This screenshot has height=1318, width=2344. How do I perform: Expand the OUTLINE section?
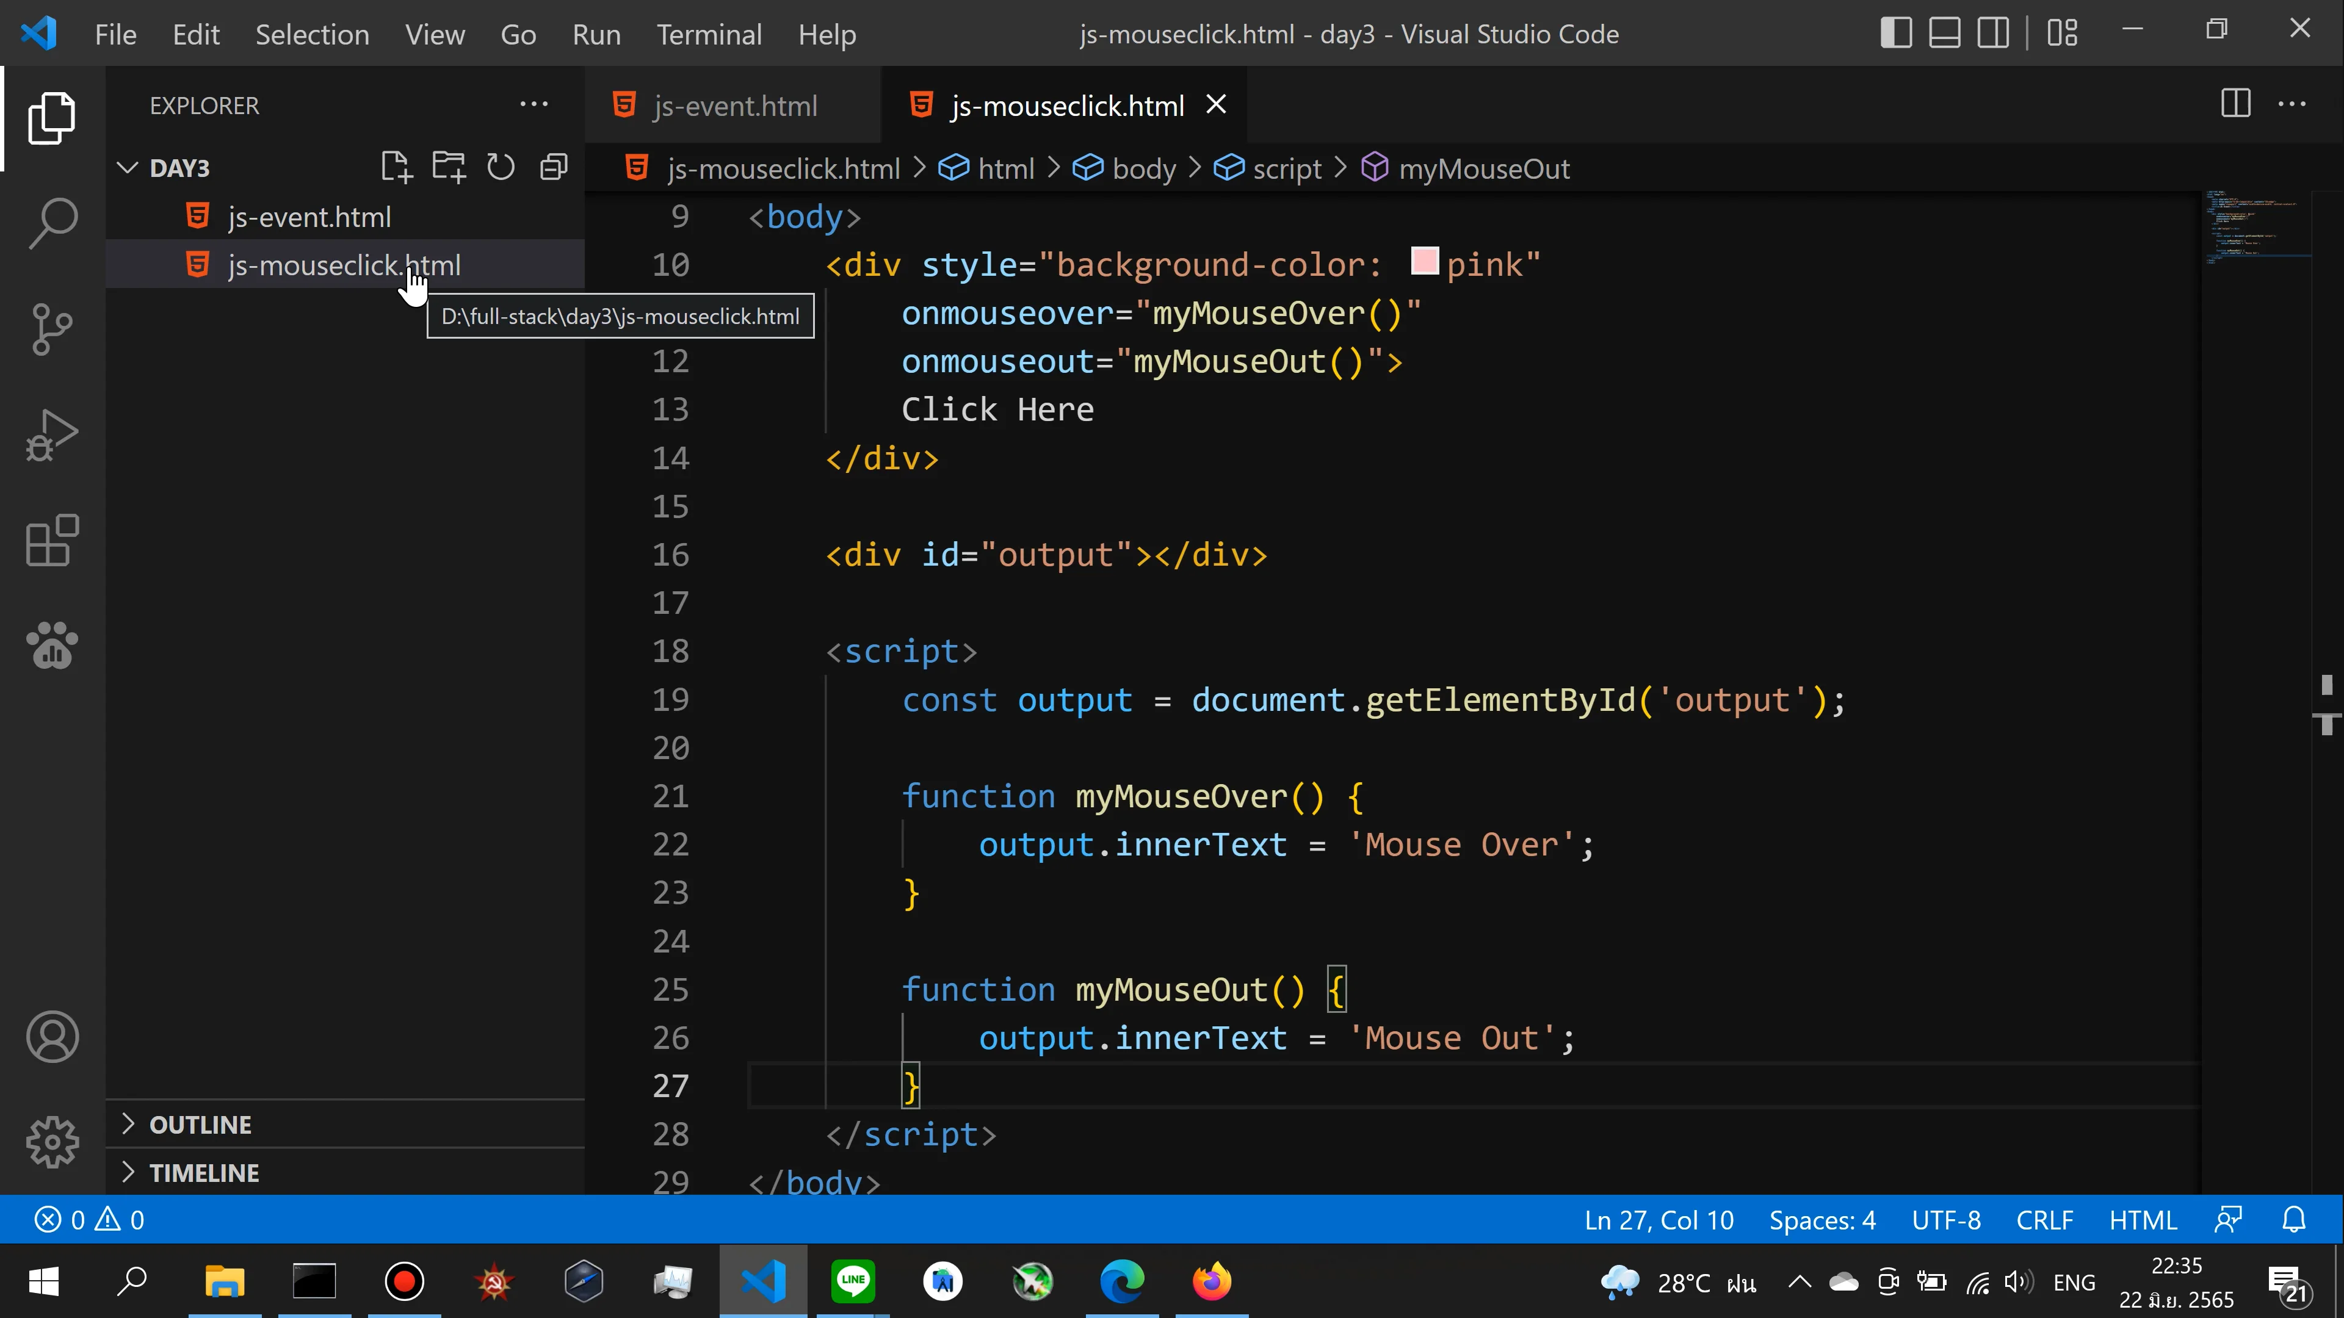129,1124
